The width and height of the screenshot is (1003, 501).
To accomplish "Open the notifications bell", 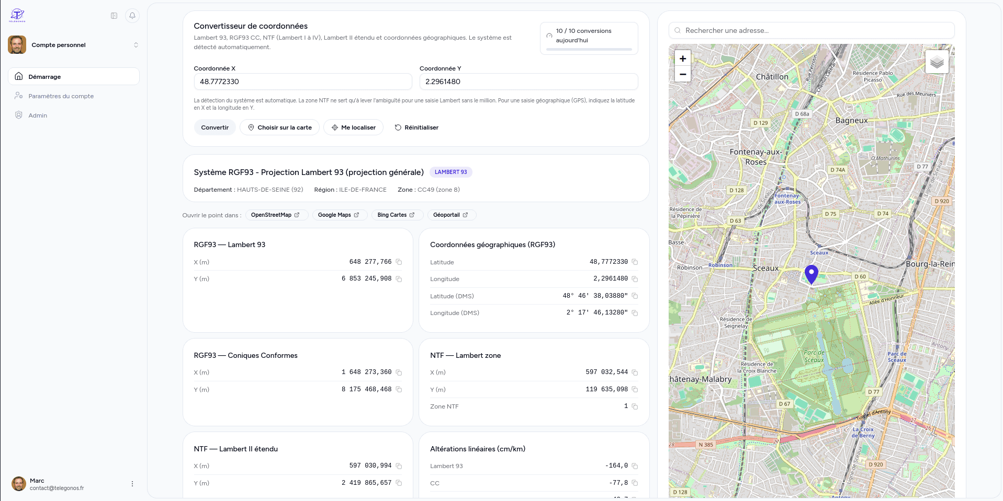I will pos(132,16).
